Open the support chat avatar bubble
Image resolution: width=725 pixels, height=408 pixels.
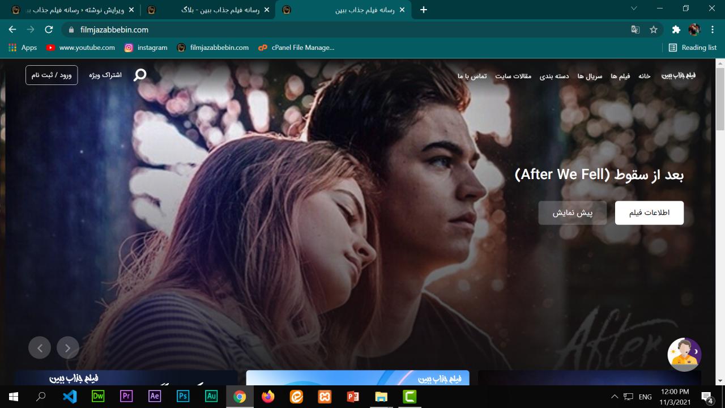684,354
